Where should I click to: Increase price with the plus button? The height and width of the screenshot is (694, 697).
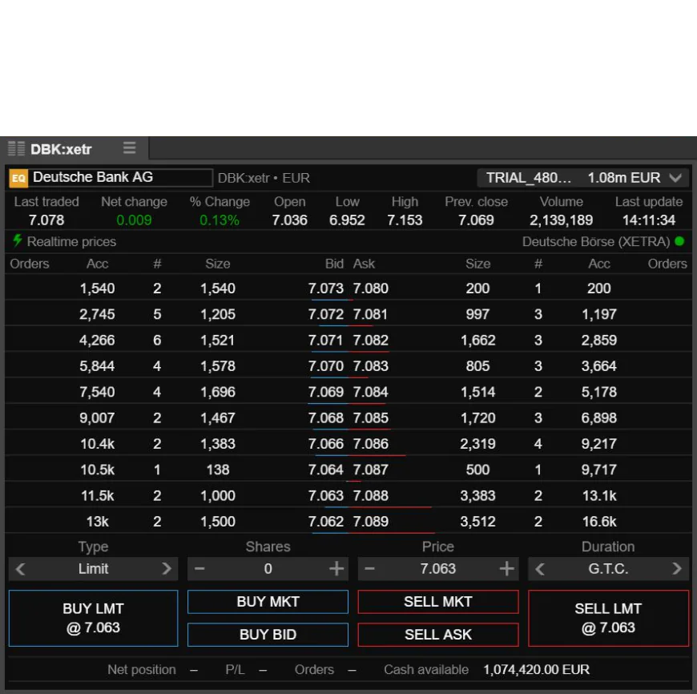click(x=507, y=569)
